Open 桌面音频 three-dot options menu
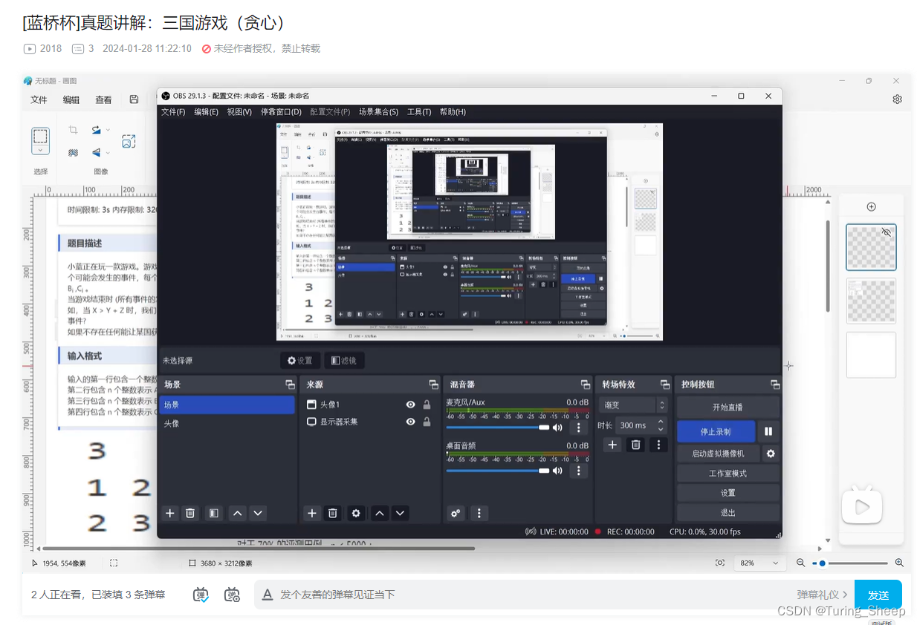Image resolution: width=917 pixels, height=625 pixels. (x=578, y=471)
